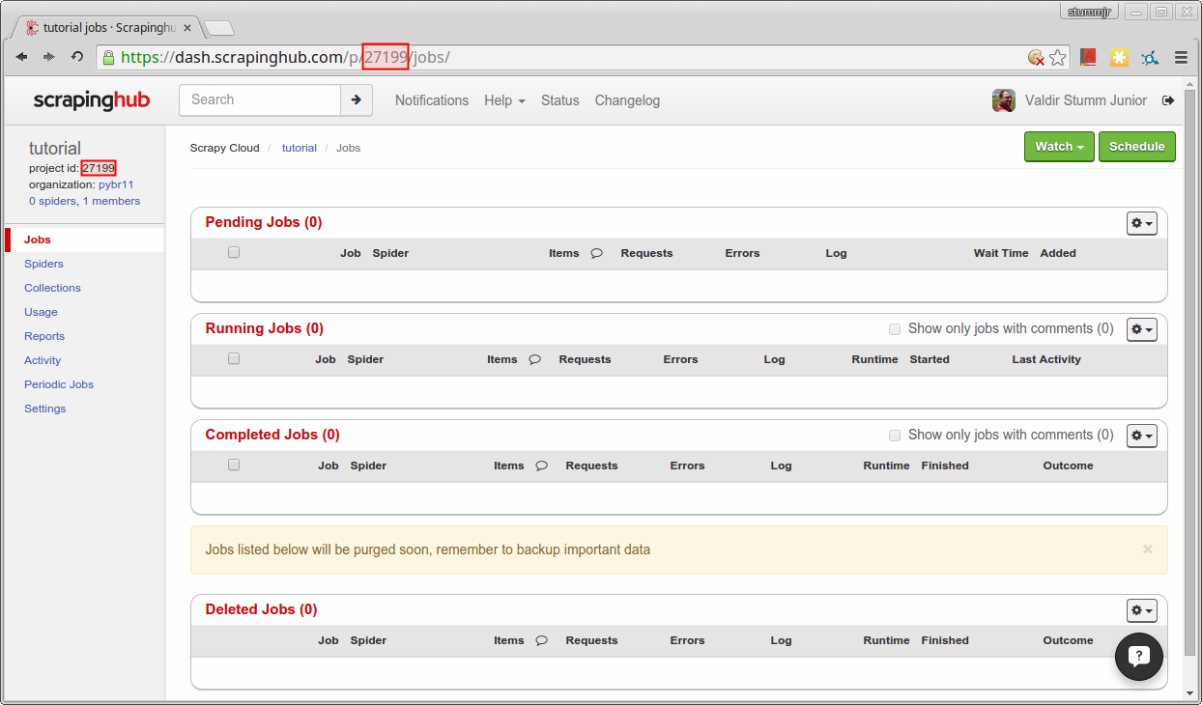The width and height of the screenshot is (1202, 705).
Task: Click the scrapinghub logo
Action: (x=92, y=99)
